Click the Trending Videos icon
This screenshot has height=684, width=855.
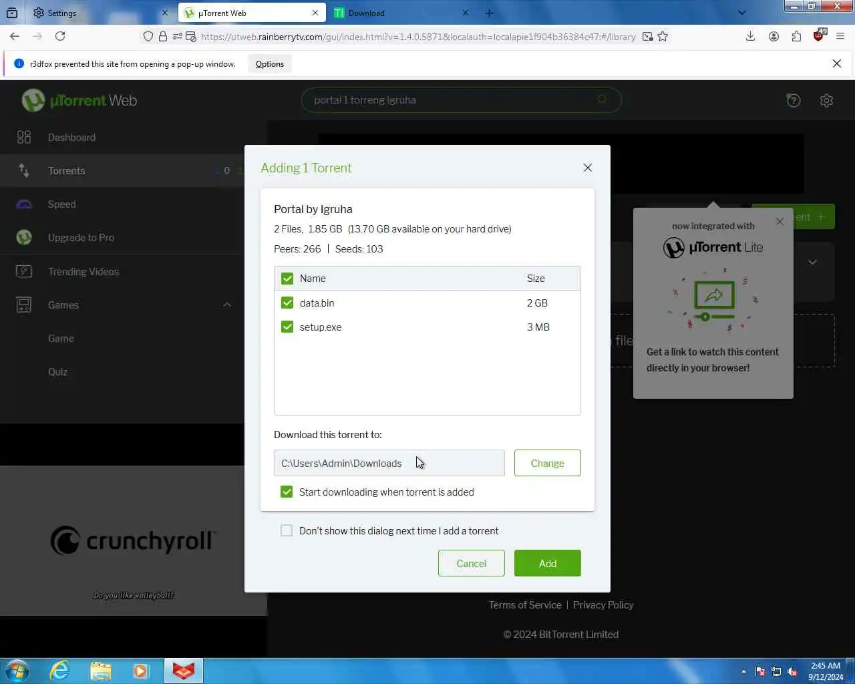click(x=24, y=271)
